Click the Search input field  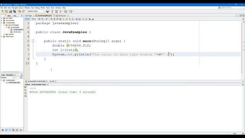pyautogui.click(x=231, y=8)
